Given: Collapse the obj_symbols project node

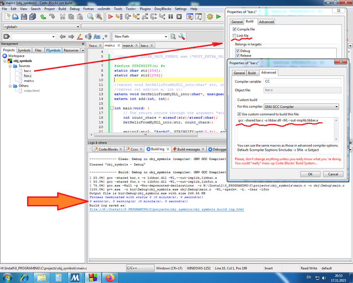Looking at the screenshot, I should pos(5,61).
